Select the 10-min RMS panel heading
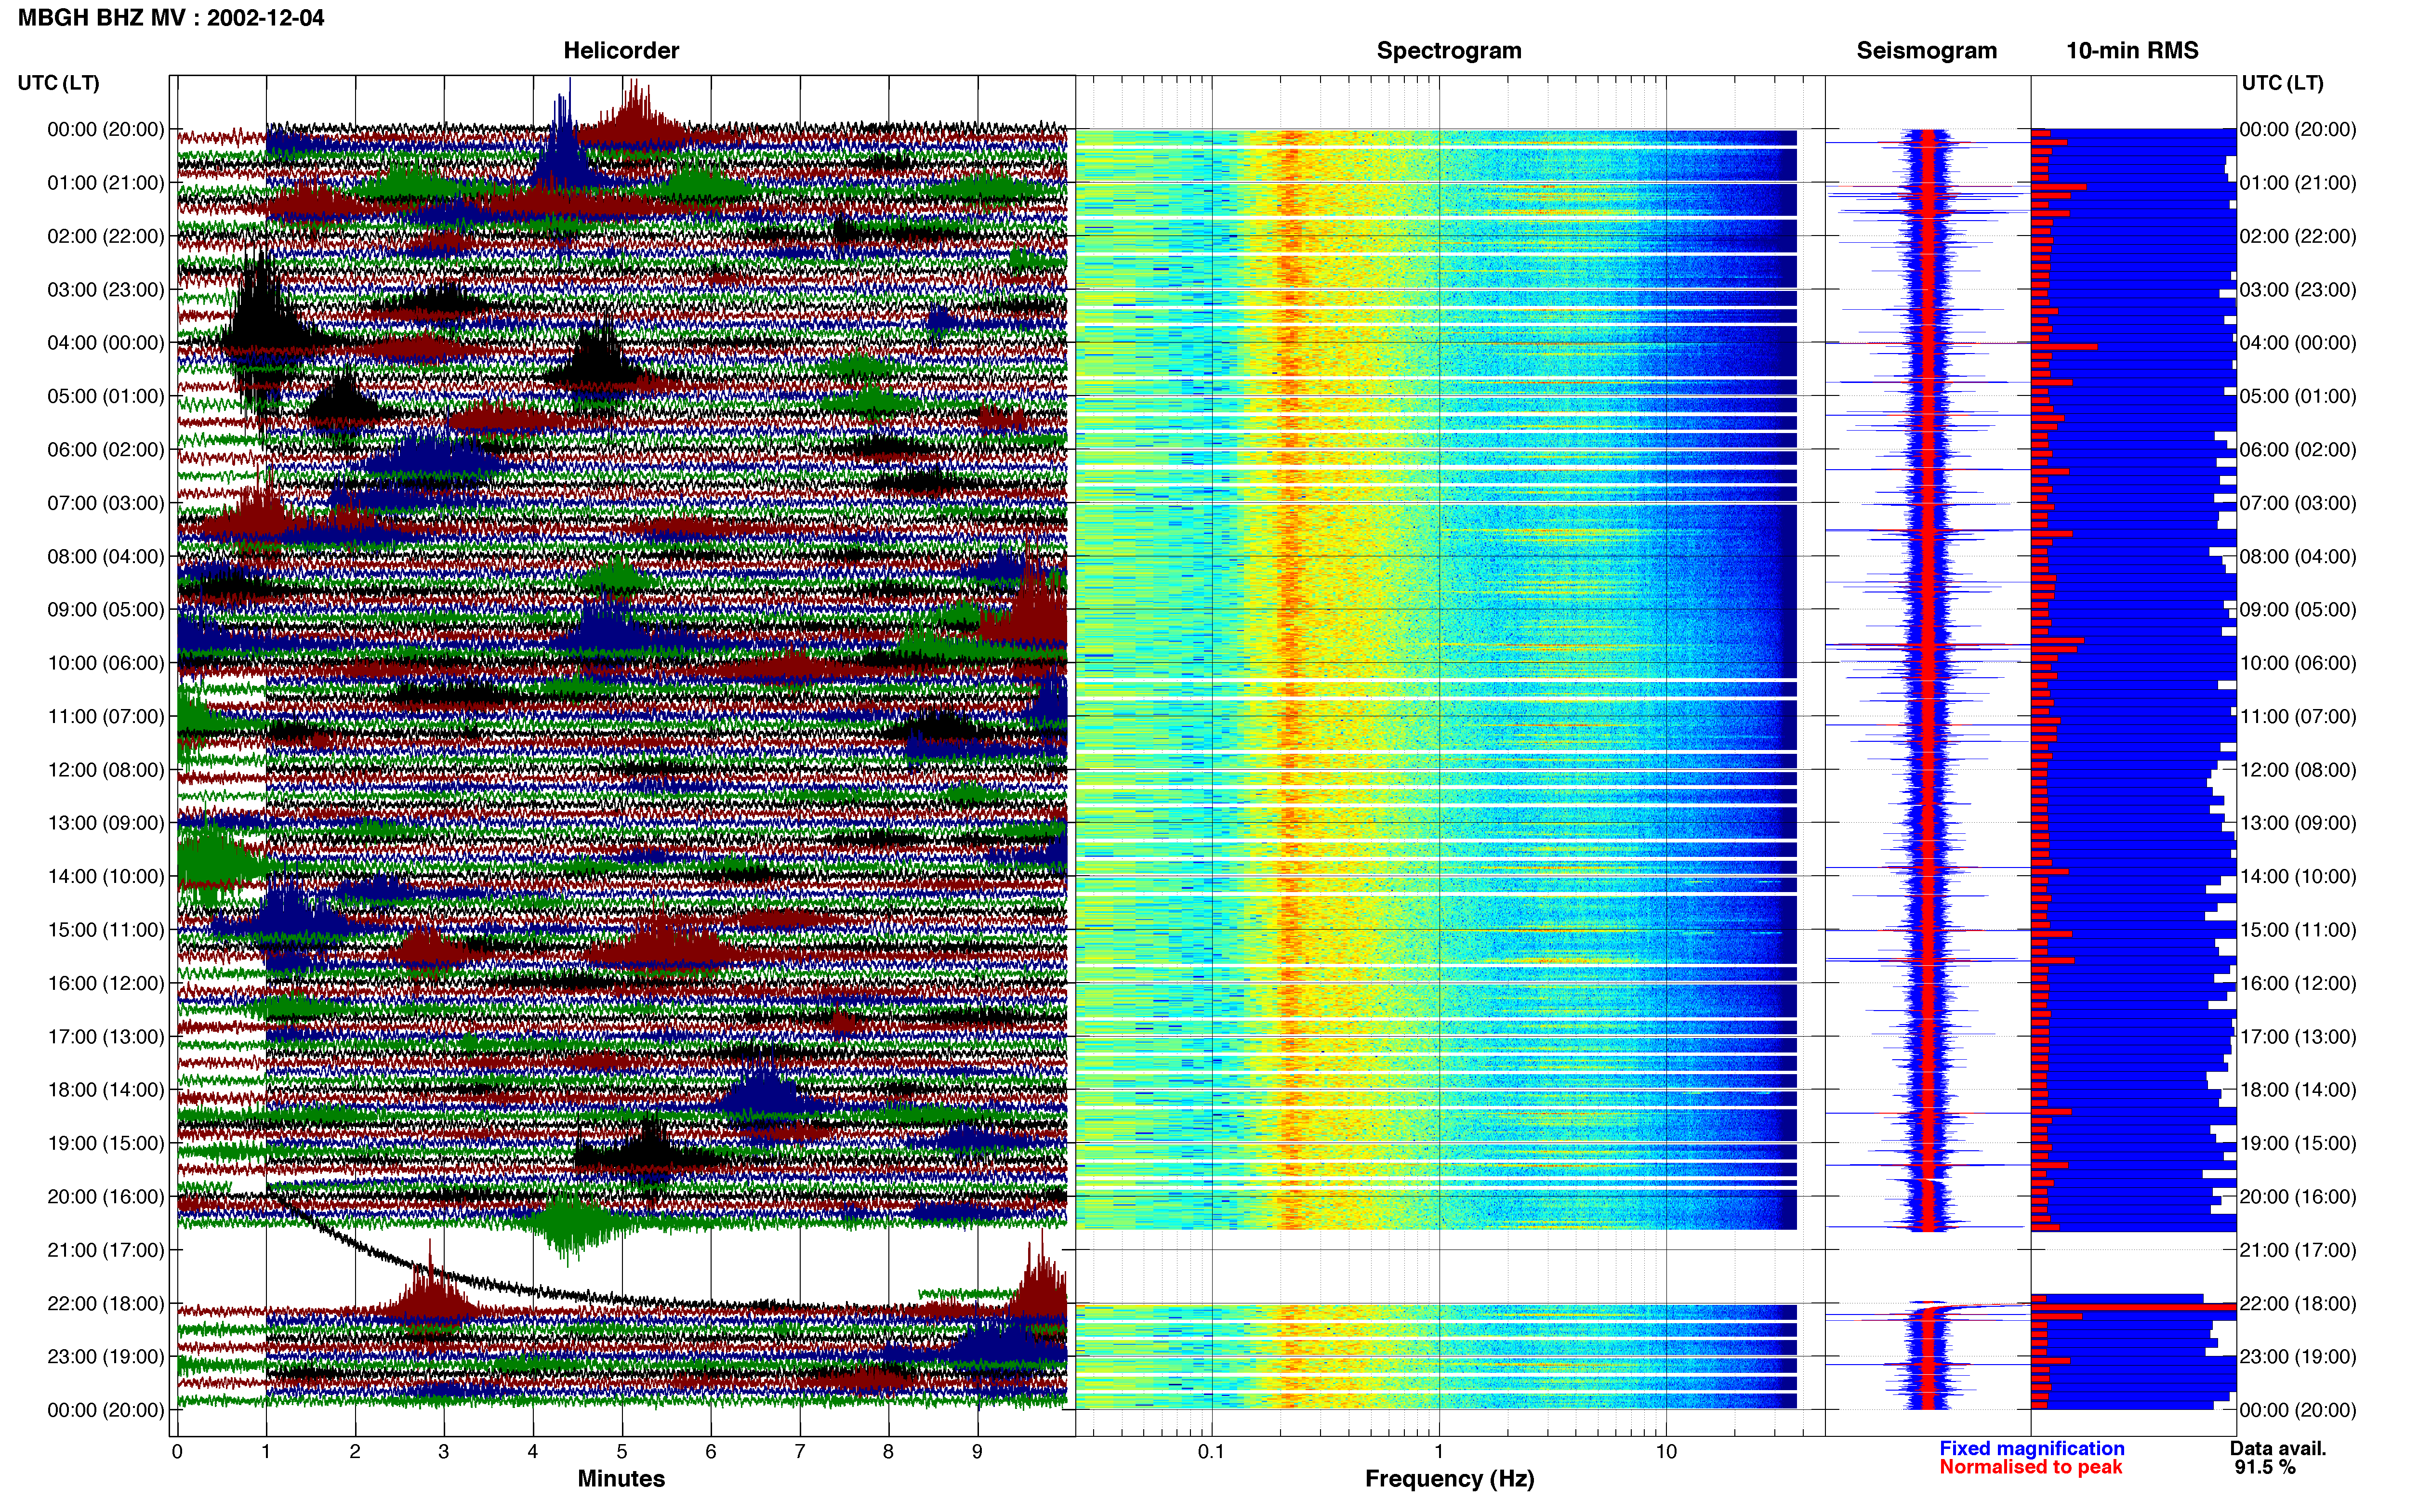The height and width of the screenshot is (1512, 2418). 2132,51
